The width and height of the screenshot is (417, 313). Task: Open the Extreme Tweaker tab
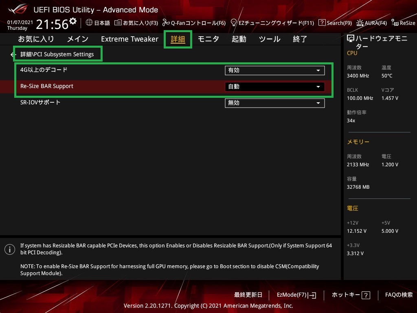129,39
